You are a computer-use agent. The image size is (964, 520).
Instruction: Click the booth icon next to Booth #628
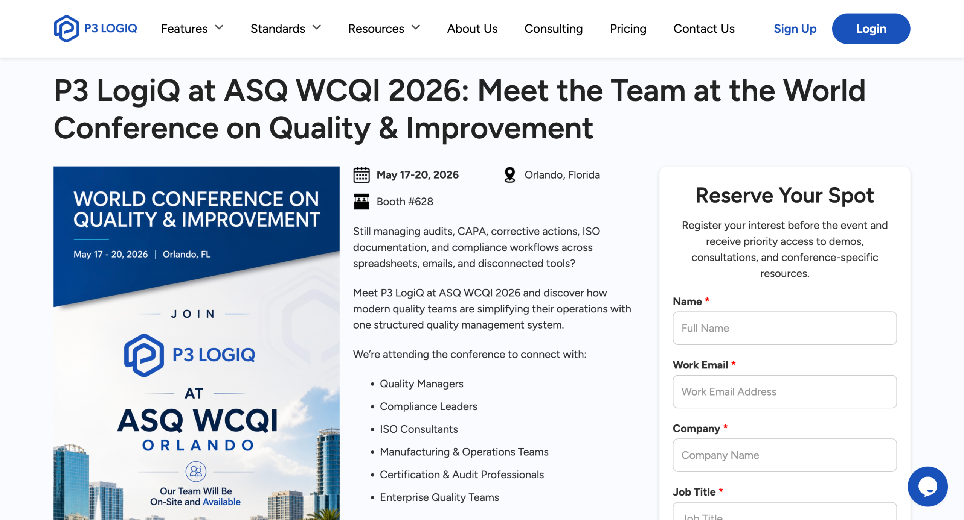click(361, 202)
